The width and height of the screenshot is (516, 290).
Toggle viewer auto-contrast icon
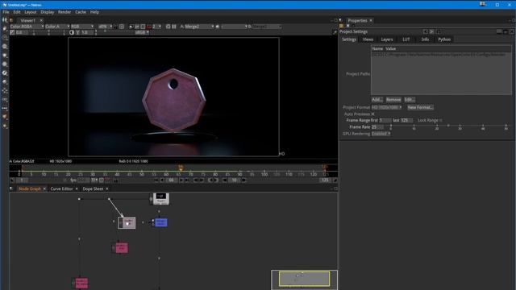click(72, 32)
